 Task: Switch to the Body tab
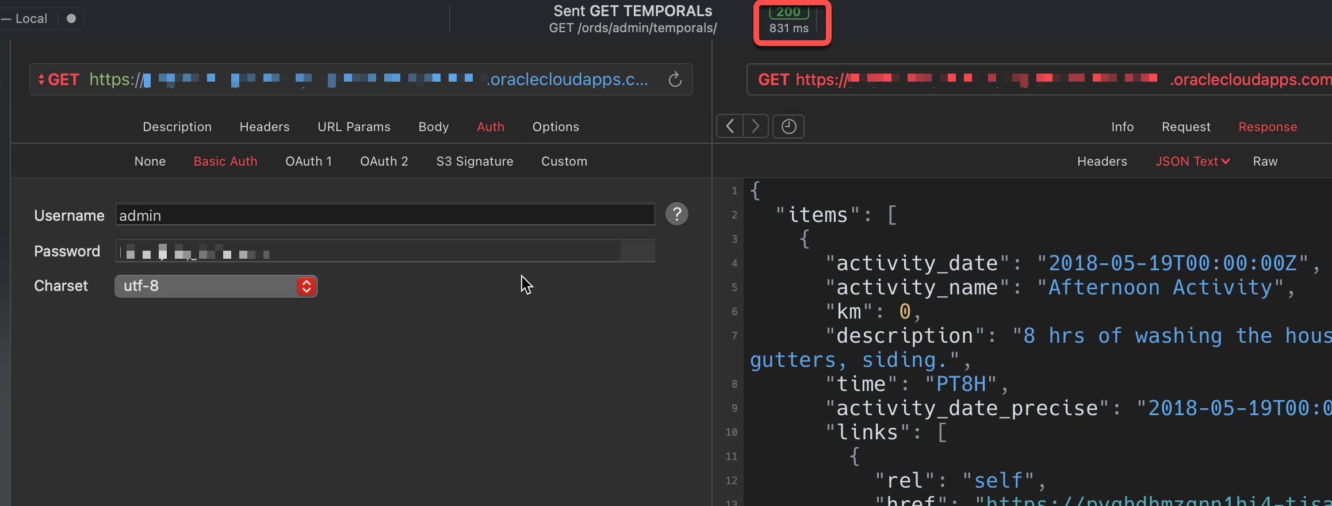click(x=433, y=127)
